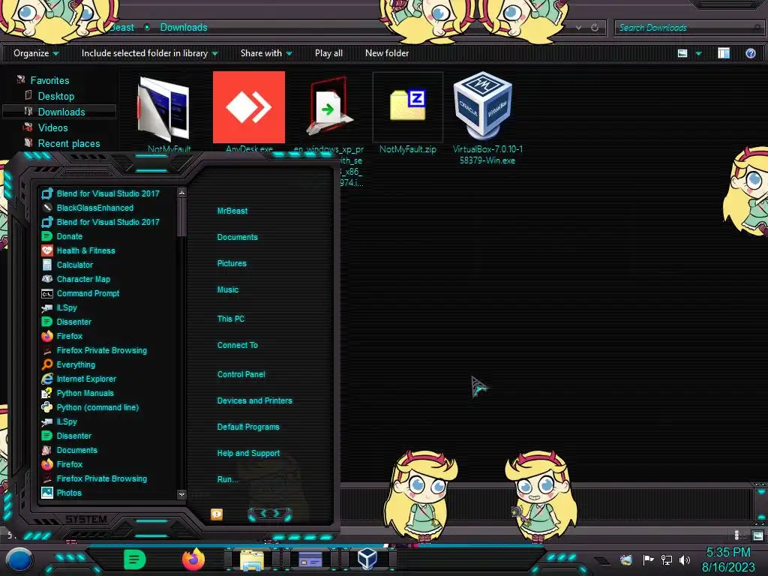Select Desktop in the Favorites list
Viewport: 768px width, 576px height.
click(55, 96)
